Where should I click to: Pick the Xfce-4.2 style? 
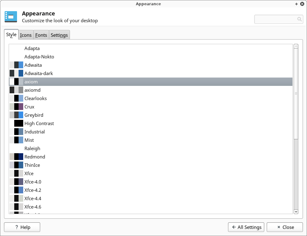[33, 190]
